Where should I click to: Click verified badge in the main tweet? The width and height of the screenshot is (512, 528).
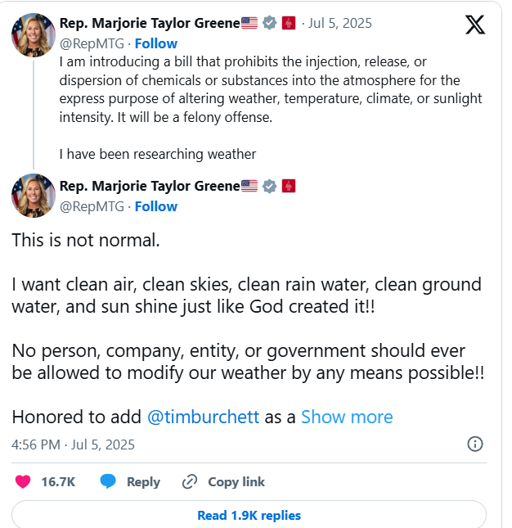269,187
